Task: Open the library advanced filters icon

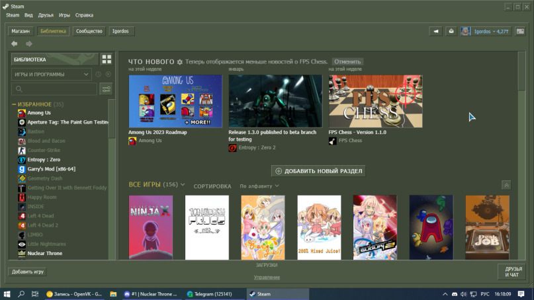Action: pyautogui.click(x=106, y=89)
